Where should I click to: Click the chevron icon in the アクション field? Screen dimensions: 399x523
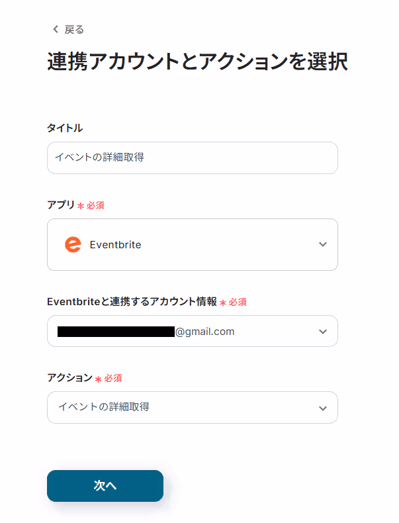pos(323,408)
